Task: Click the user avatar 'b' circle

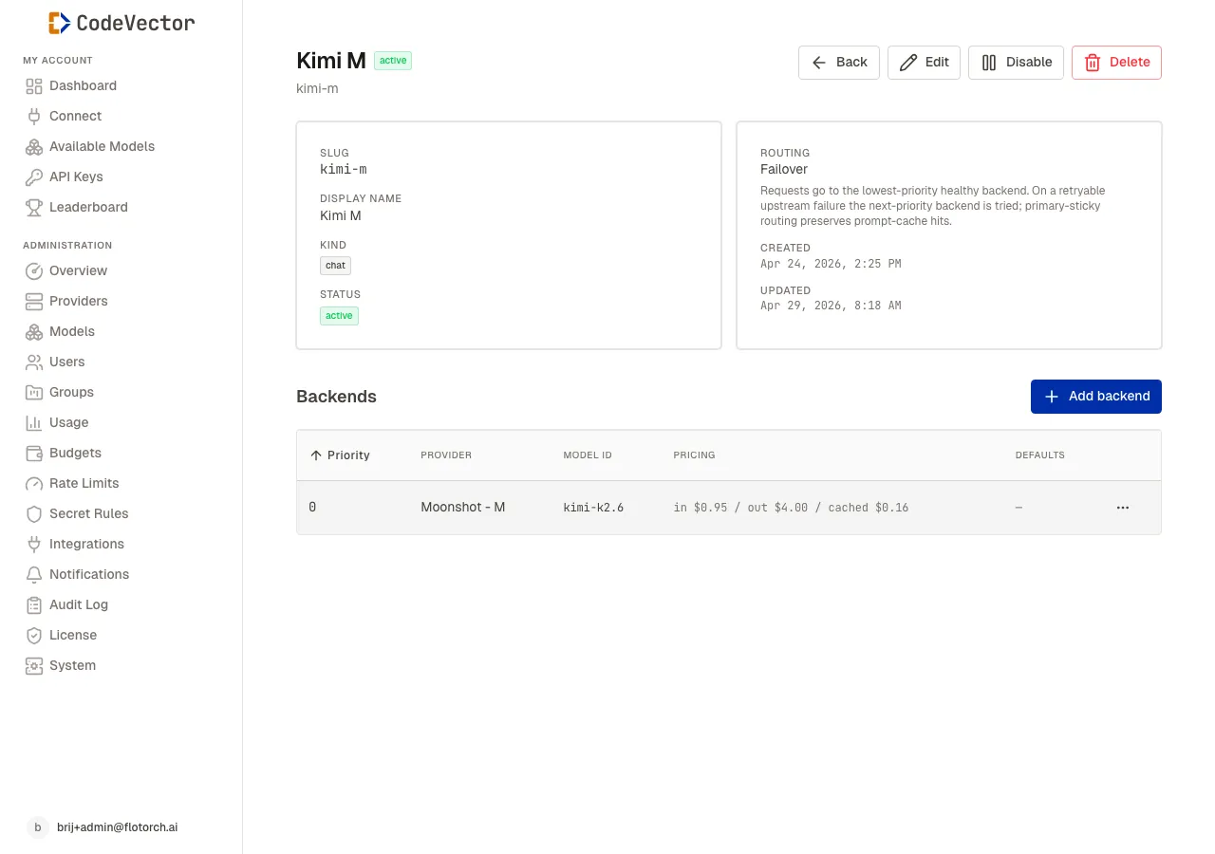Action: [37, 827]
